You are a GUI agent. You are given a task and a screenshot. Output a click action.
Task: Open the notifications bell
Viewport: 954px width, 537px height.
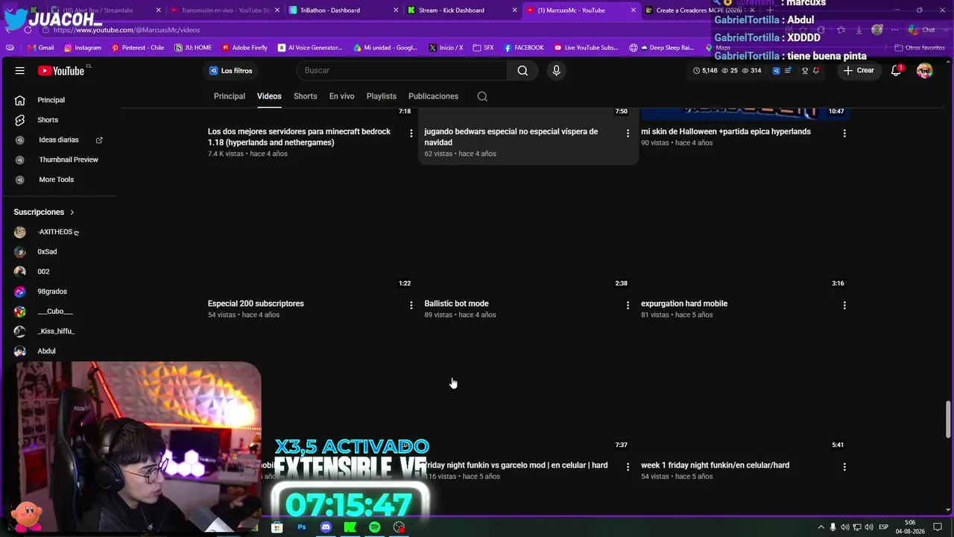(x=897, y=71)
